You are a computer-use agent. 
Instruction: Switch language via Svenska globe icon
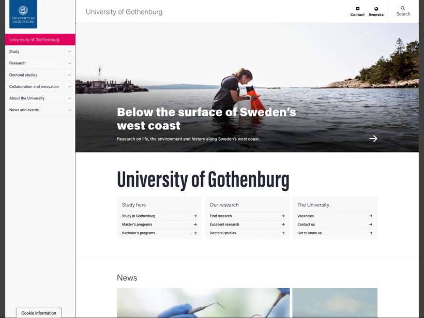[x=376, y=9]
